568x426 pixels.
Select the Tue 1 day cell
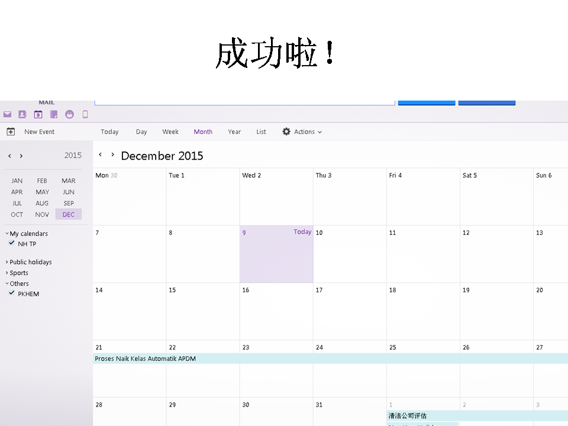tap(203, 196)
